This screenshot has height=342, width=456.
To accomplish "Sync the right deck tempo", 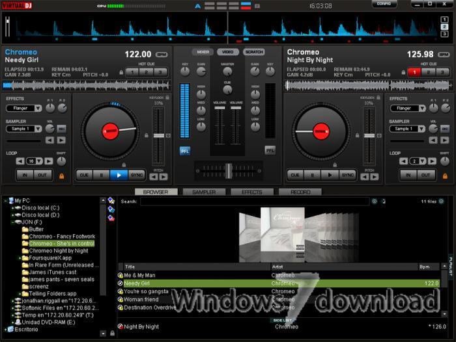I will coord(347,175).
